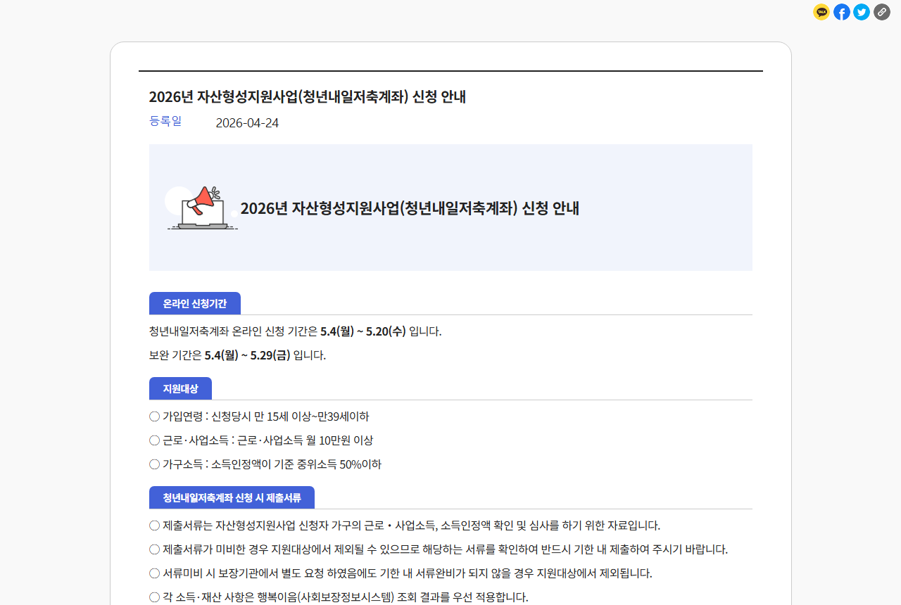The image size is (901, 605).
Task: Click the registration date '2026-04-24'
Action: click(247, 123)
